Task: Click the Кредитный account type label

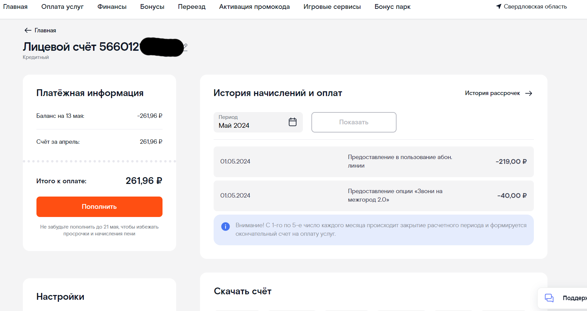Action: [36, 57]
